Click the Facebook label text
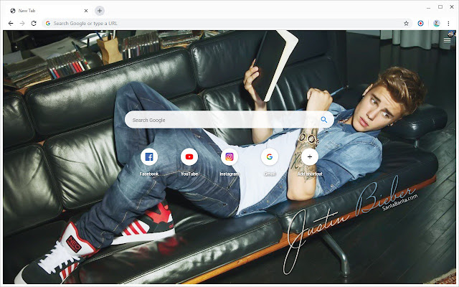The image size is (459, 287). point(149,174)
